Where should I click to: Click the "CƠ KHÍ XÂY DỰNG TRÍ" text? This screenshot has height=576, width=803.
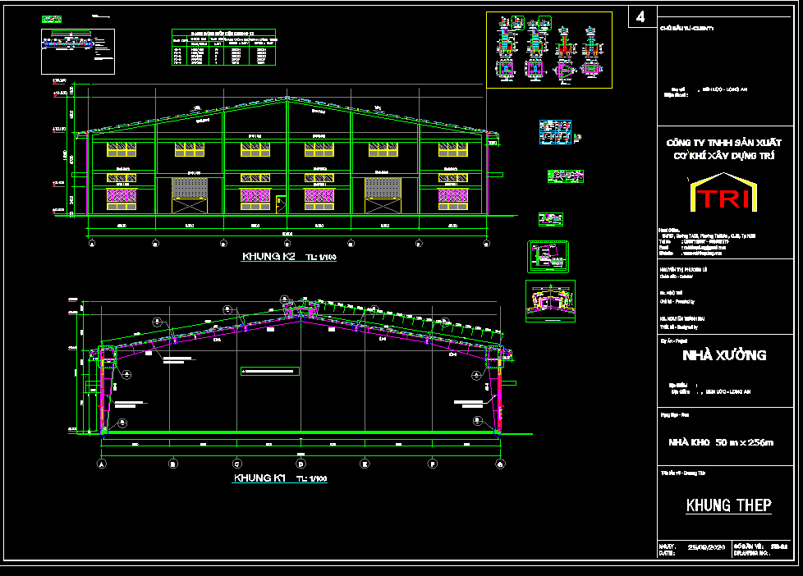click(723, 156)
